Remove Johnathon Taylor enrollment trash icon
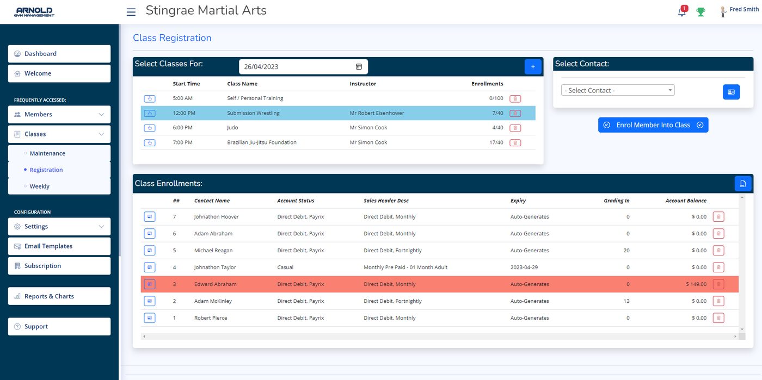Screen dimensions: 762x380 click(718, 267)
